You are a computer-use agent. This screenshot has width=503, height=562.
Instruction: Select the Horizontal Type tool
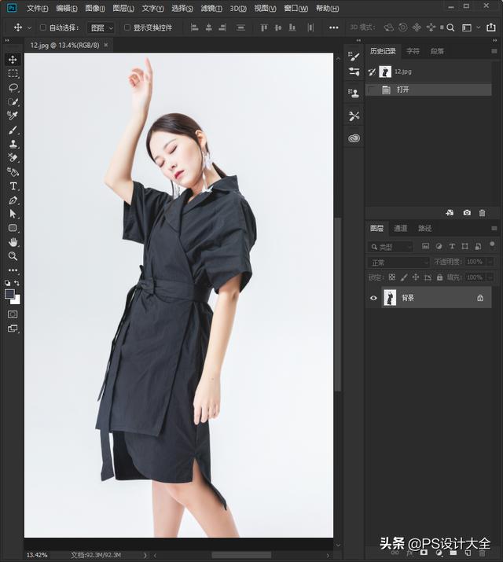click(13, 186)
